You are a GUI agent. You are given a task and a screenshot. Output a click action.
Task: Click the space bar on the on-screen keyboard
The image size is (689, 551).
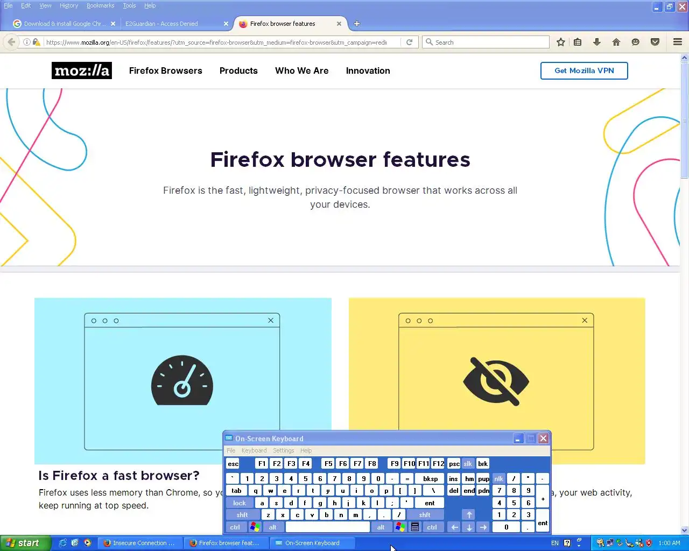[x=328, y=527]
